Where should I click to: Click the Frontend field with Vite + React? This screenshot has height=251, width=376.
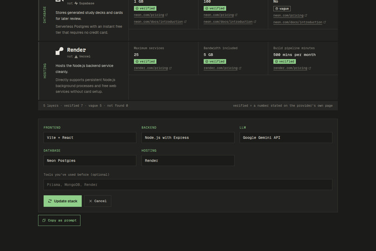pos(90,137)
